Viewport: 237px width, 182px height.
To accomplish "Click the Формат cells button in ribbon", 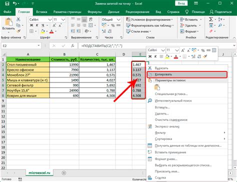I will click(x=189, y=31).
